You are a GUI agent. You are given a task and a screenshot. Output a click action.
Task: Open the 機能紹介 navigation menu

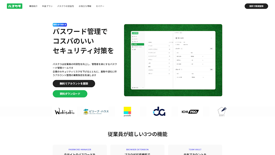[33, 6]
